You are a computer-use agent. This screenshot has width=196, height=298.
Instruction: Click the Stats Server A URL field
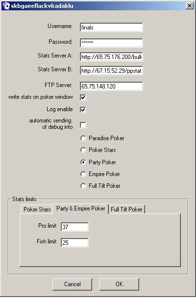pos(111,57)
